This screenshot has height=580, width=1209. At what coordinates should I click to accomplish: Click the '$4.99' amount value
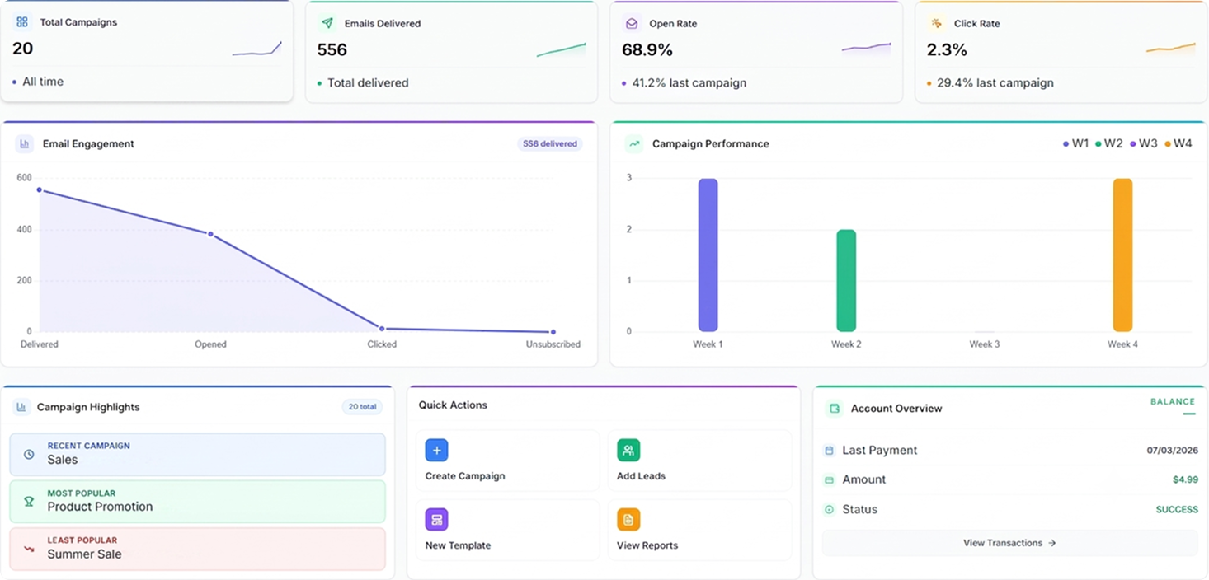(x=1185, y=479)
